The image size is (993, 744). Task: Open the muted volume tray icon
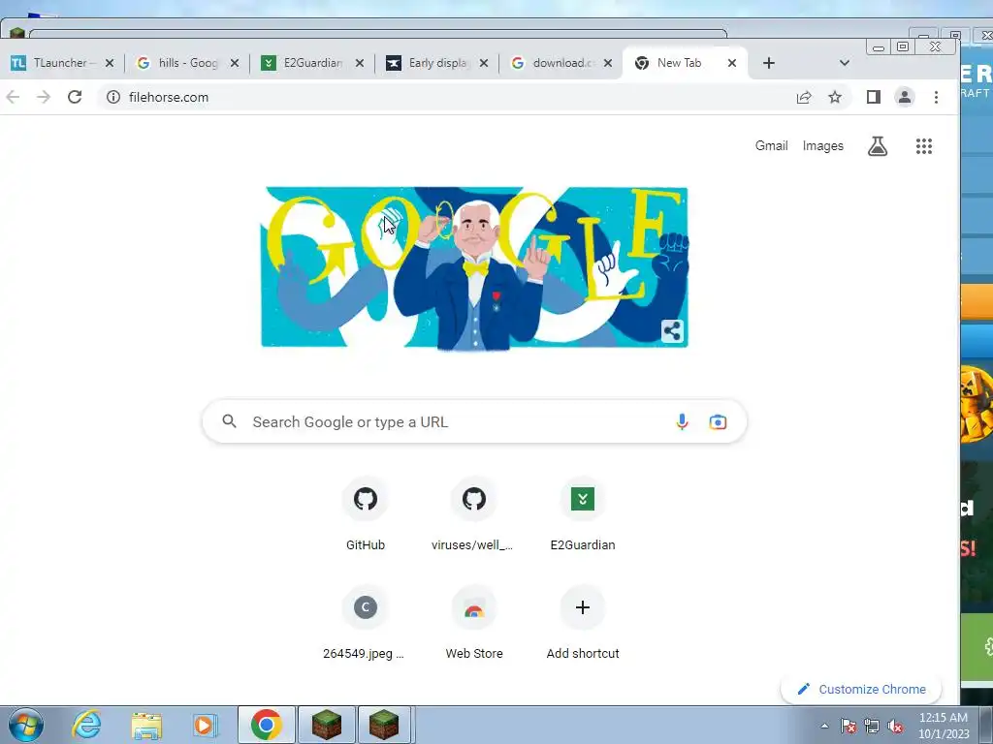895,726
